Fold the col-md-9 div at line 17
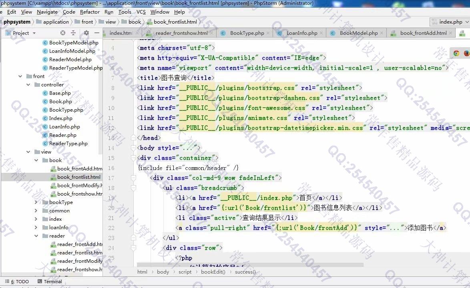Image resolution: width=470 pixels, height=288 pixels. point(133,178)
